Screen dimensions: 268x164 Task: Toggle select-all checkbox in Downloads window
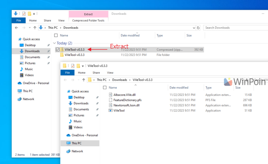[x=56, y=35]
